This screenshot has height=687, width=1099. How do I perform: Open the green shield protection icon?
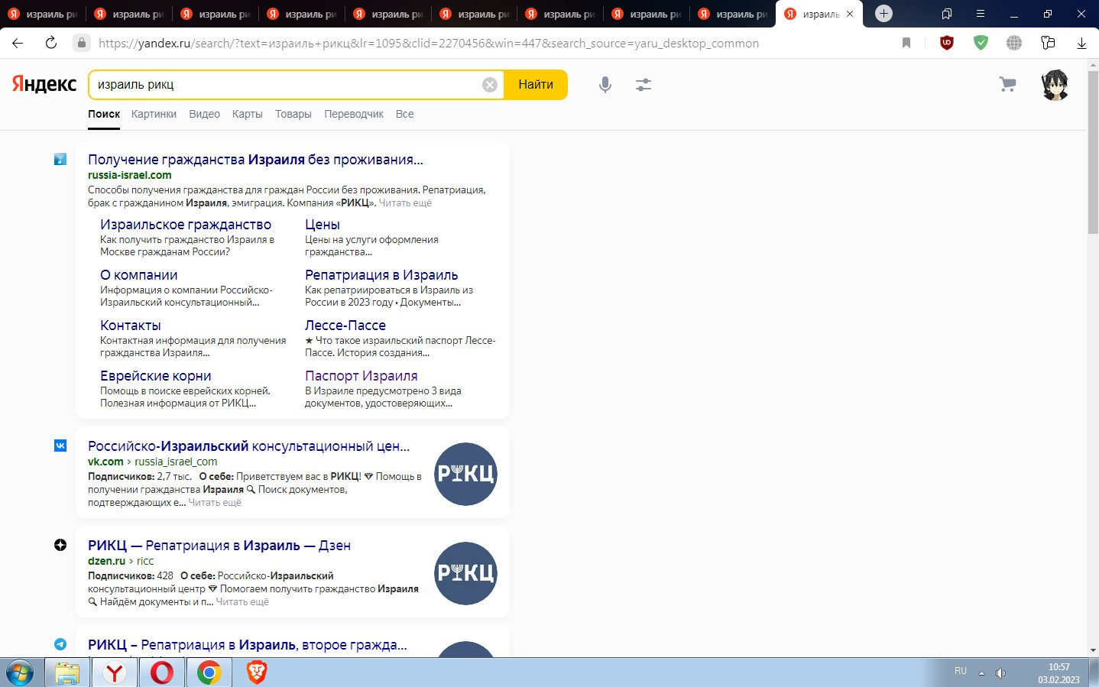click(x=981, y=43)
